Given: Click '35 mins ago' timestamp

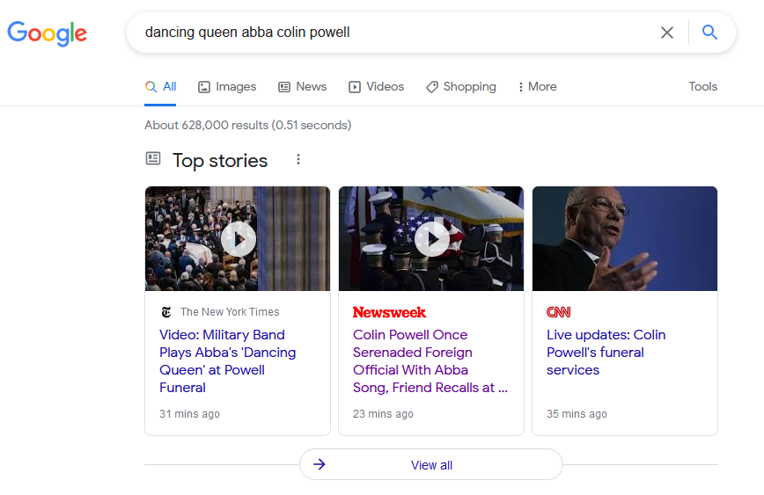Looking at the screenshot, I should [x=577, y=414].
